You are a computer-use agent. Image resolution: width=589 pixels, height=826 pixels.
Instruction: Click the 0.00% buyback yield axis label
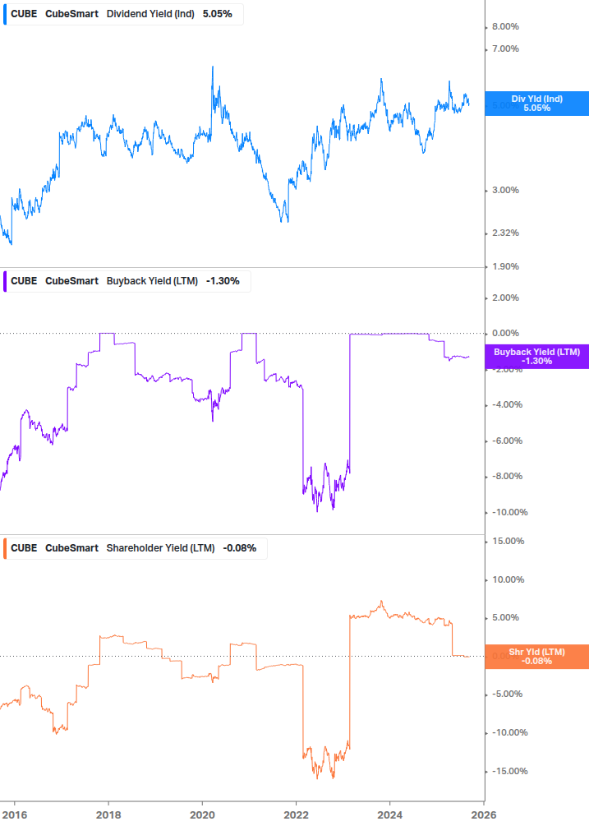click(x=505, y=333)
